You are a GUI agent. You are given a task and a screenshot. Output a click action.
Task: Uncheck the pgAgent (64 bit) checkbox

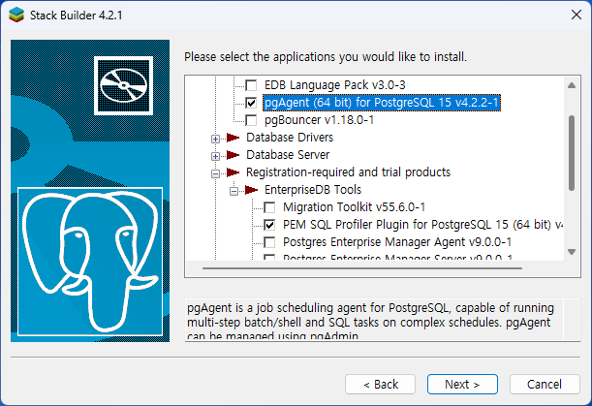click(251, 103)
